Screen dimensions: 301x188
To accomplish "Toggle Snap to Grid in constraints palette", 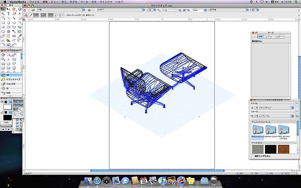I will click(x=15, y=102).
